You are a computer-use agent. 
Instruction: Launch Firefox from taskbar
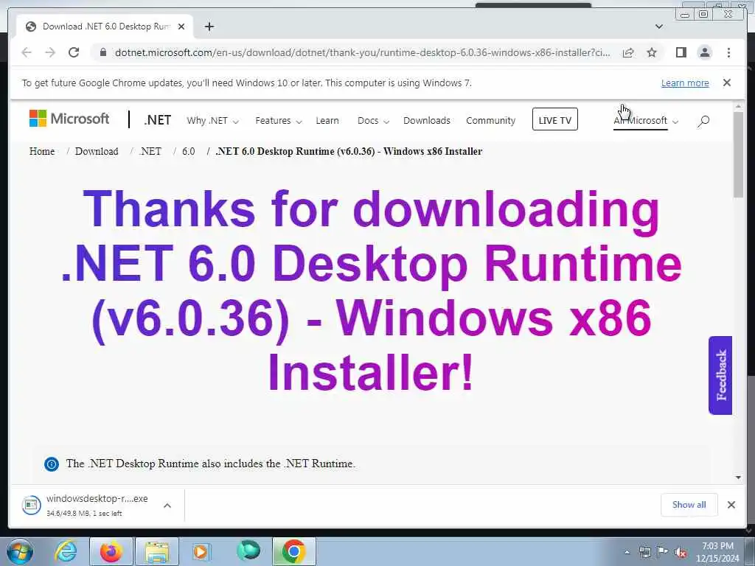(x=111, y=551)
